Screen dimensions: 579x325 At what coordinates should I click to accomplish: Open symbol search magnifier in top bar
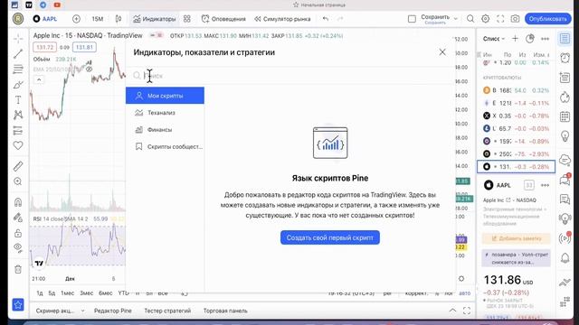(x=470, y=19)
